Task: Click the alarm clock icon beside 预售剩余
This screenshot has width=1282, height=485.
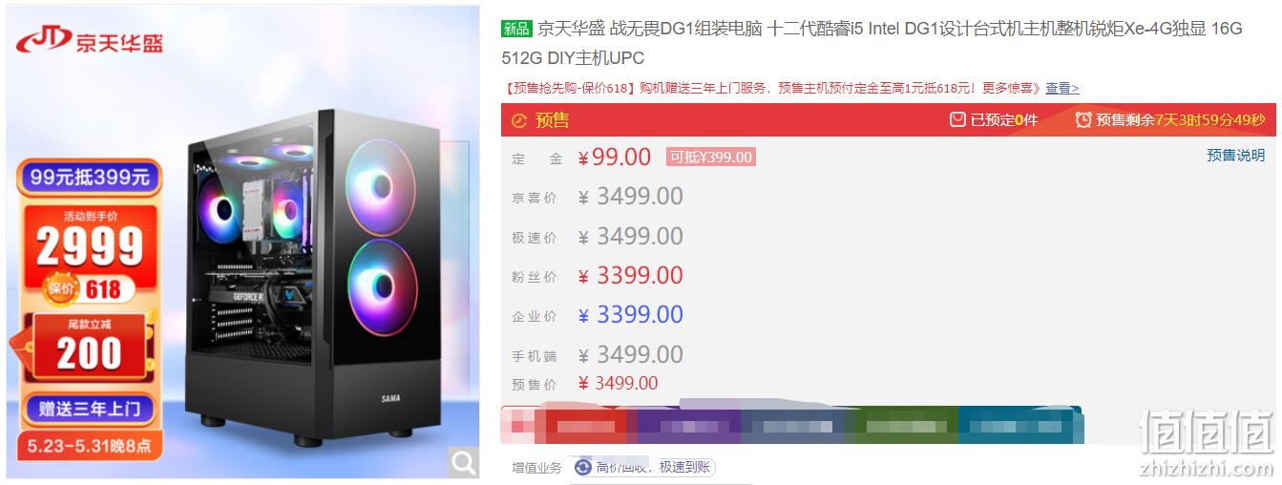Action: coord(1082,120)
